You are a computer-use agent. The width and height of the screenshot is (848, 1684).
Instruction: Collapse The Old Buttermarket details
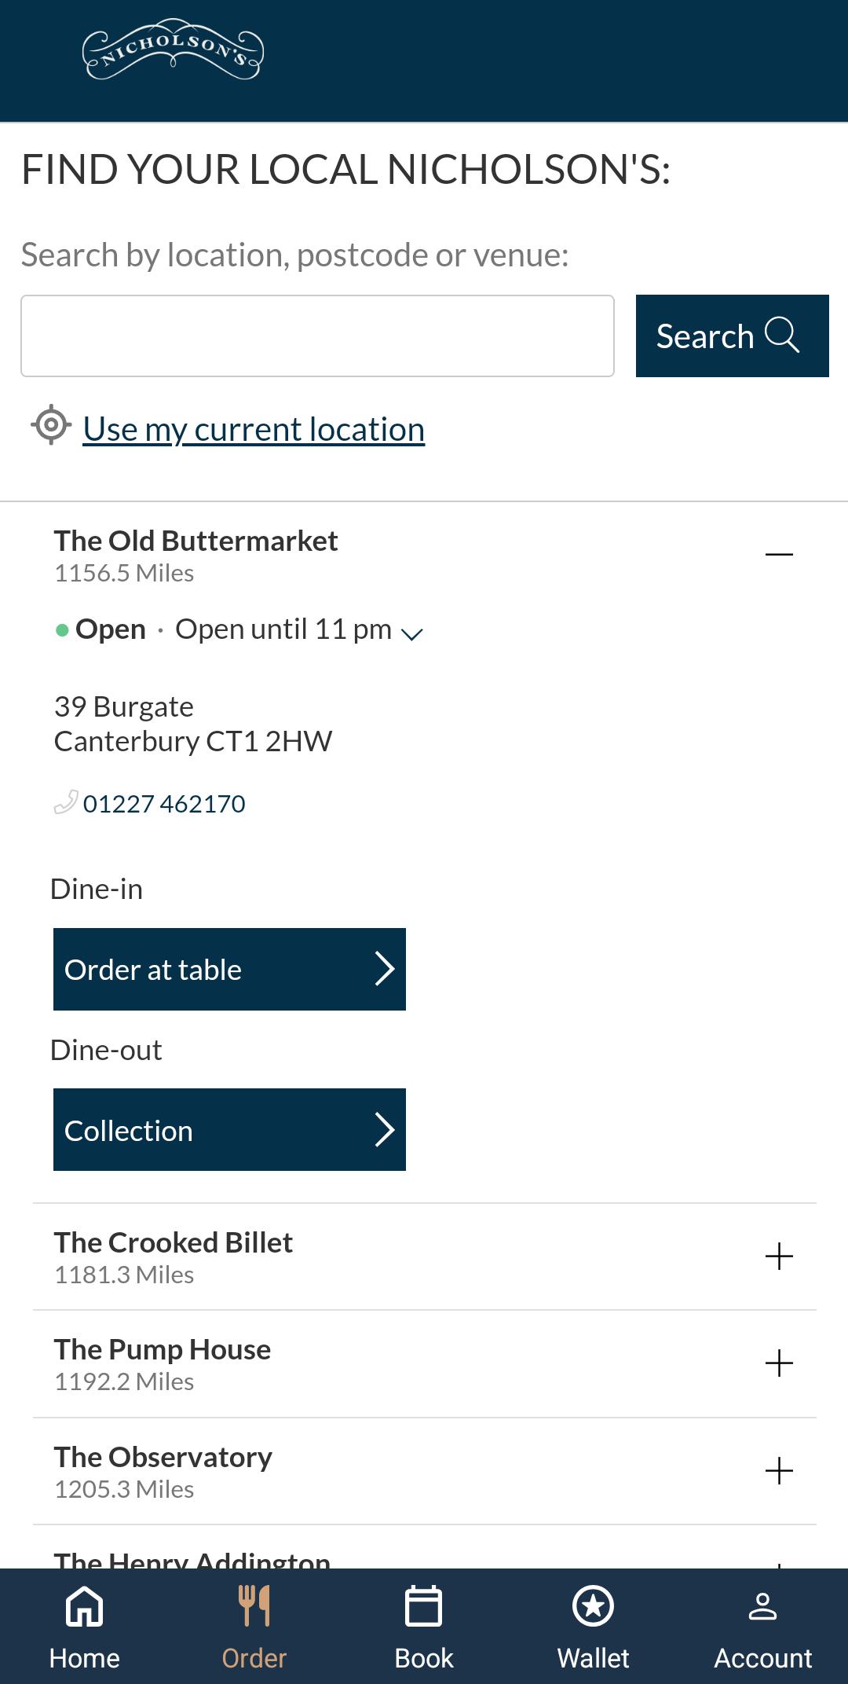(x=779, y=555)
